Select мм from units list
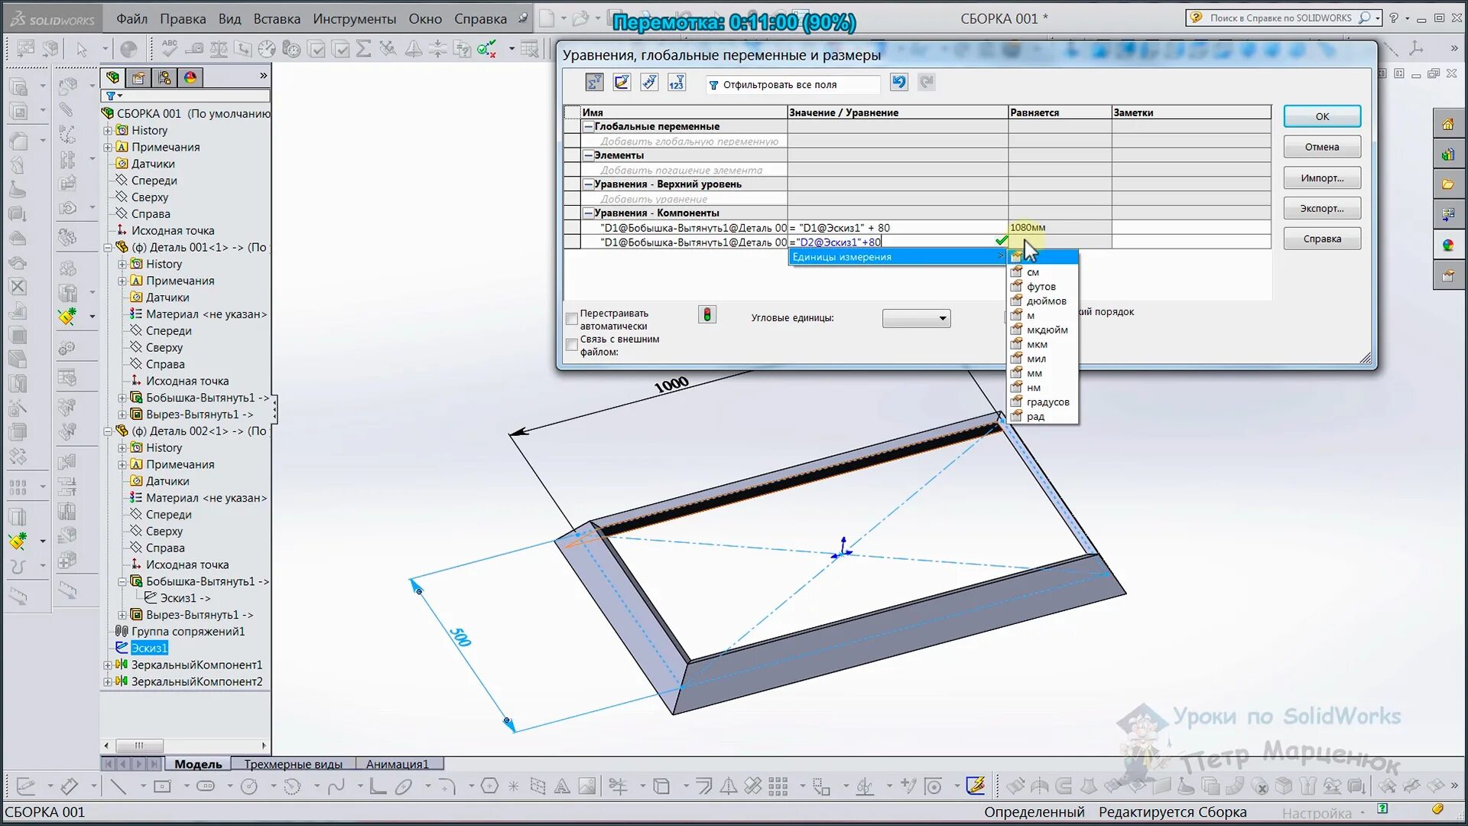Screen dimensions: 1468x826 (x=1034, y=373)
